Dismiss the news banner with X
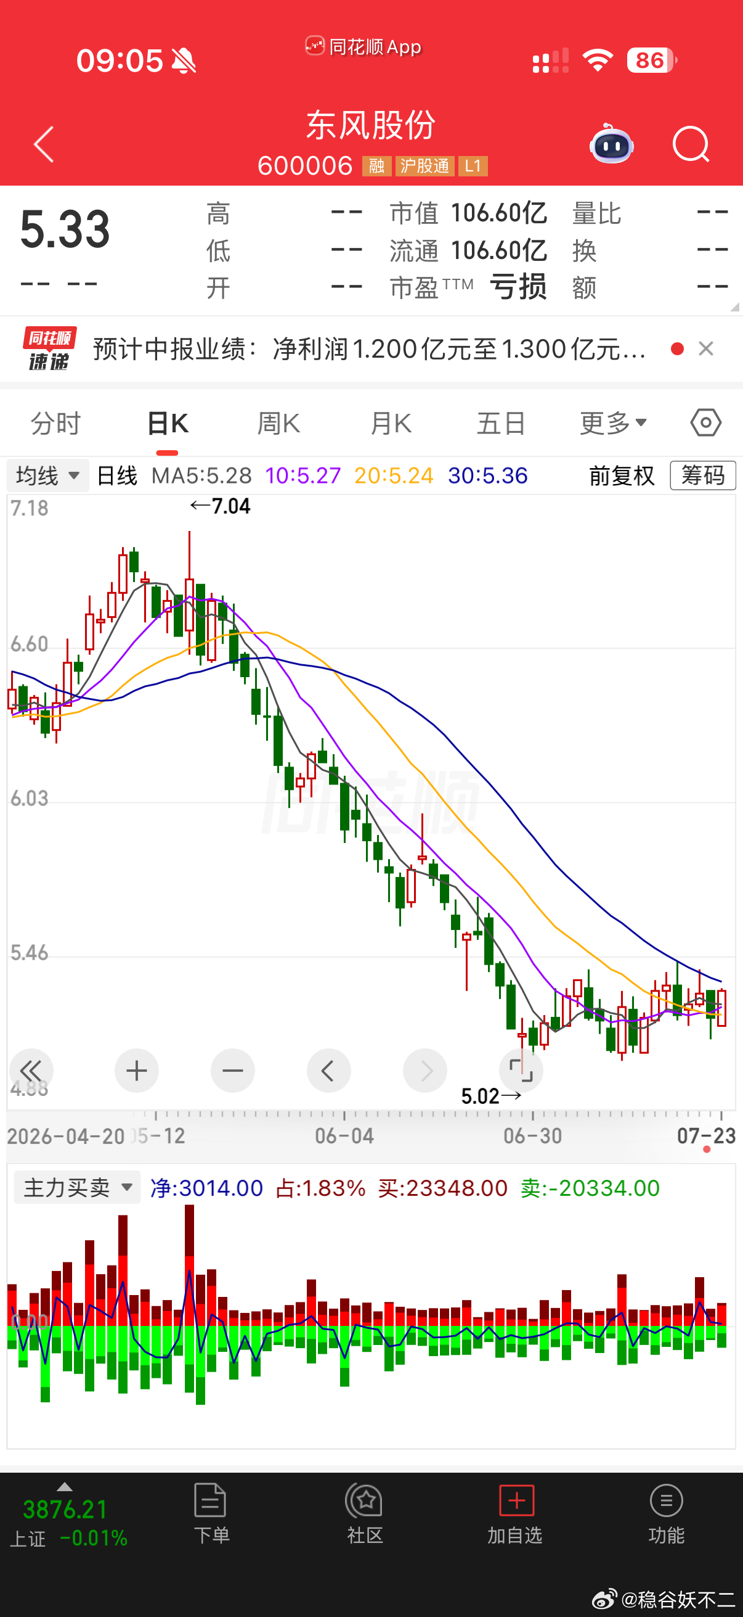This screenshot has width=743, height=1617. [706, 348]
